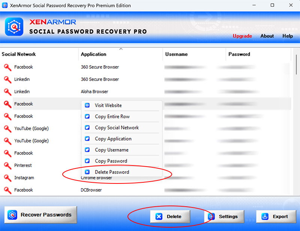The image size is (300, 231).
Task: Click the X icon beside Delete Password
Action: pyautogui.click(x=87, y=172)
